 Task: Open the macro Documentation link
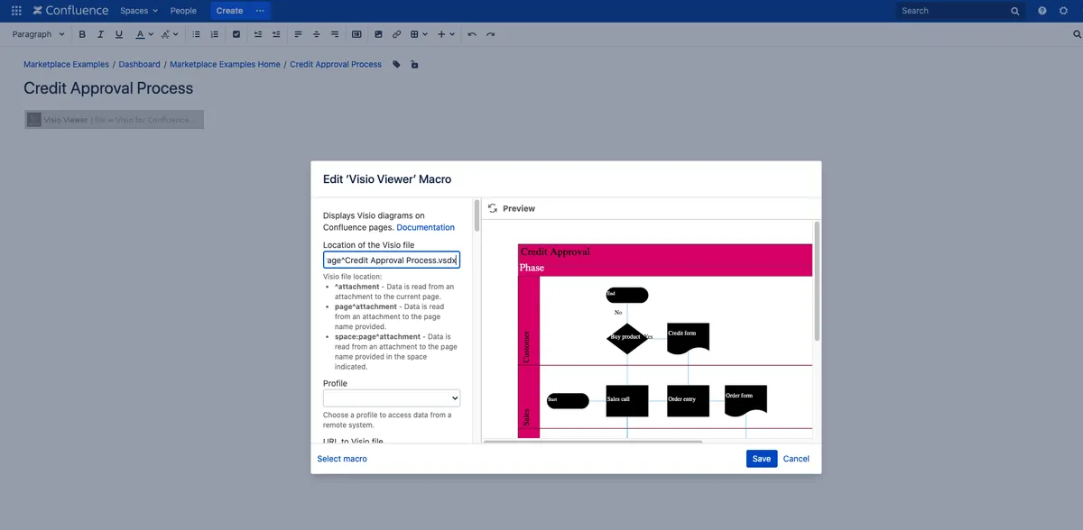pyautogui.click(x=425, y=228)
